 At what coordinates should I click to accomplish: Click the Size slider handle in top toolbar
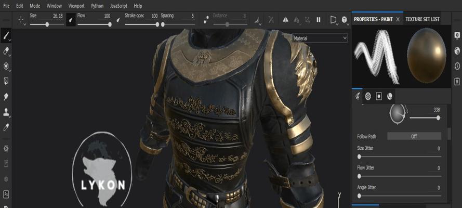(x=47, y=24)
